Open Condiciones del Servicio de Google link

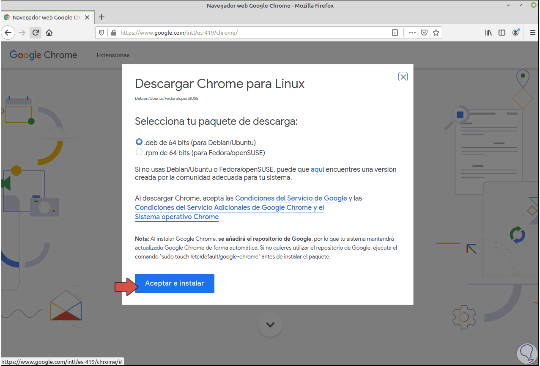(x=291, y=198)
